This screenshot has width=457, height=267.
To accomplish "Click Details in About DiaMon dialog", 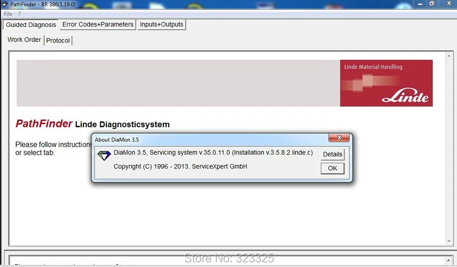I will (x=333, y=154).
